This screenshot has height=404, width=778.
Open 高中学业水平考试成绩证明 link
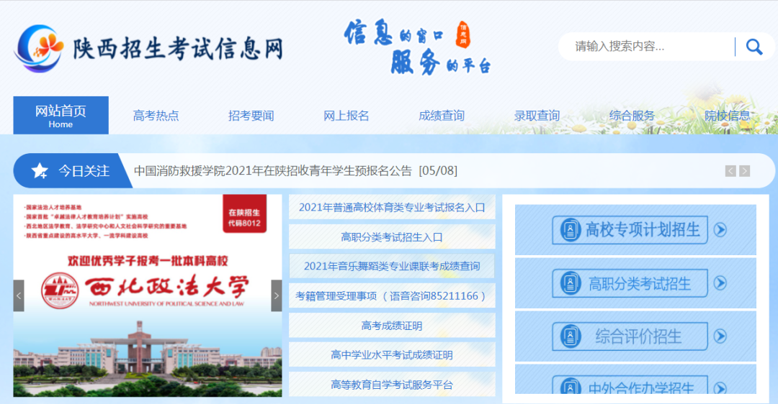[392, 355]
